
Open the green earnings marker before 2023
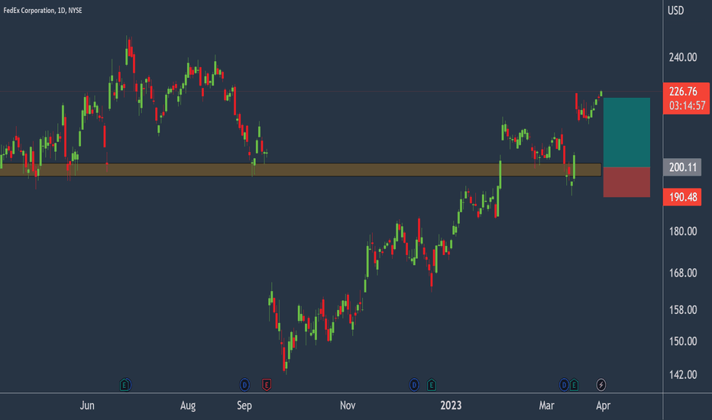(432, 385)
